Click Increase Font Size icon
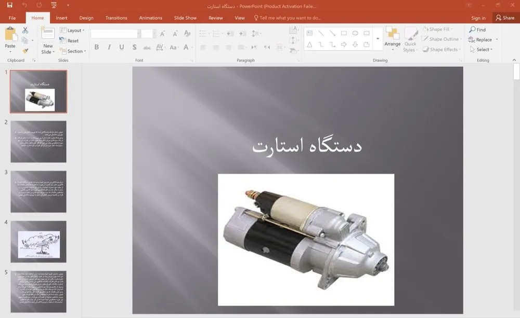 pos(162,33)
